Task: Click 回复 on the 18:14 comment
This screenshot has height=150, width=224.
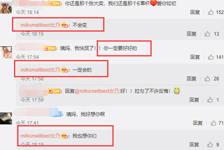Action: point(195,12)
